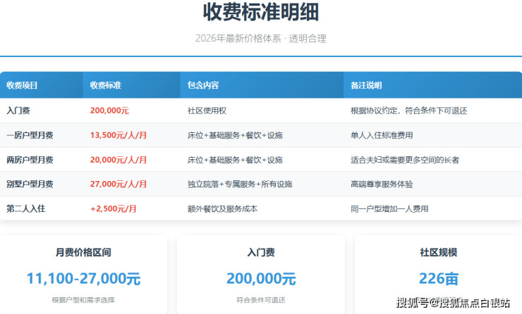Select the 一房户型月费 row label

29,135
